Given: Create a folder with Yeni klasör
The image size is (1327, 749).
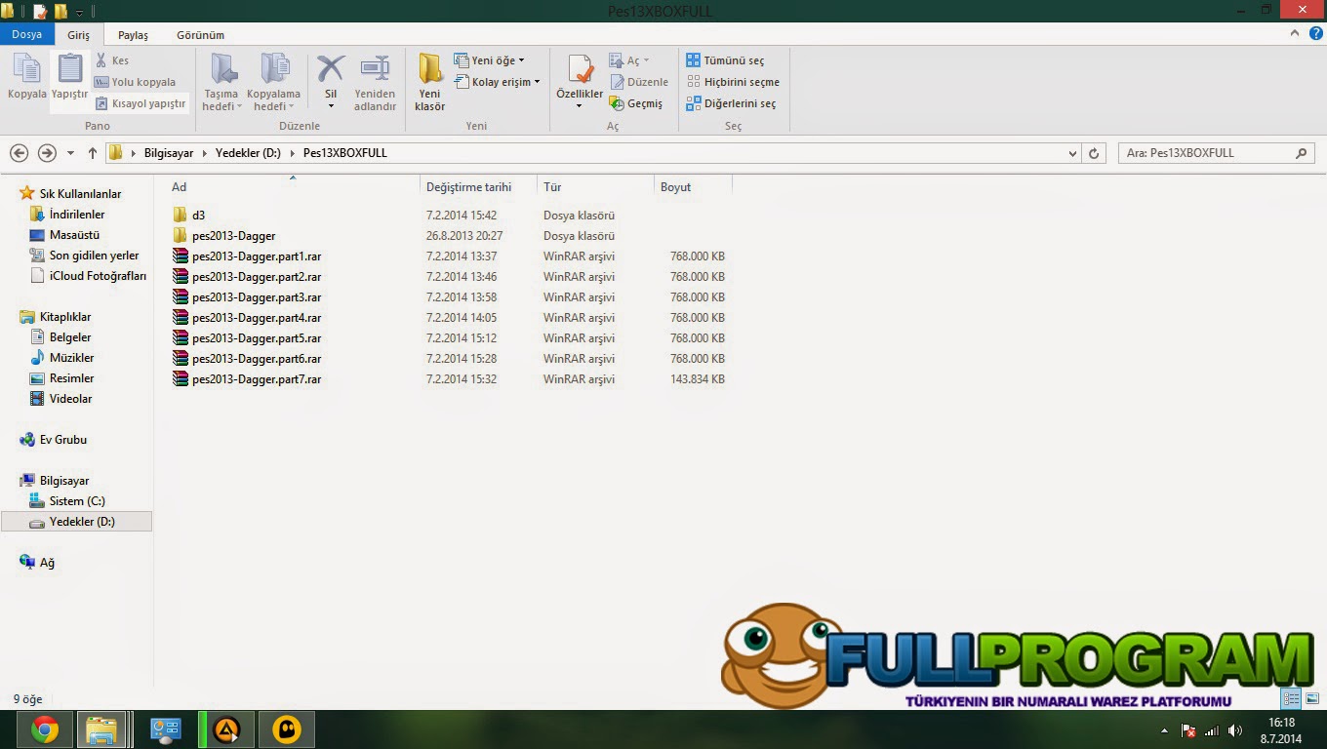Looking at the screenshot, I should [x=430, y=83].
